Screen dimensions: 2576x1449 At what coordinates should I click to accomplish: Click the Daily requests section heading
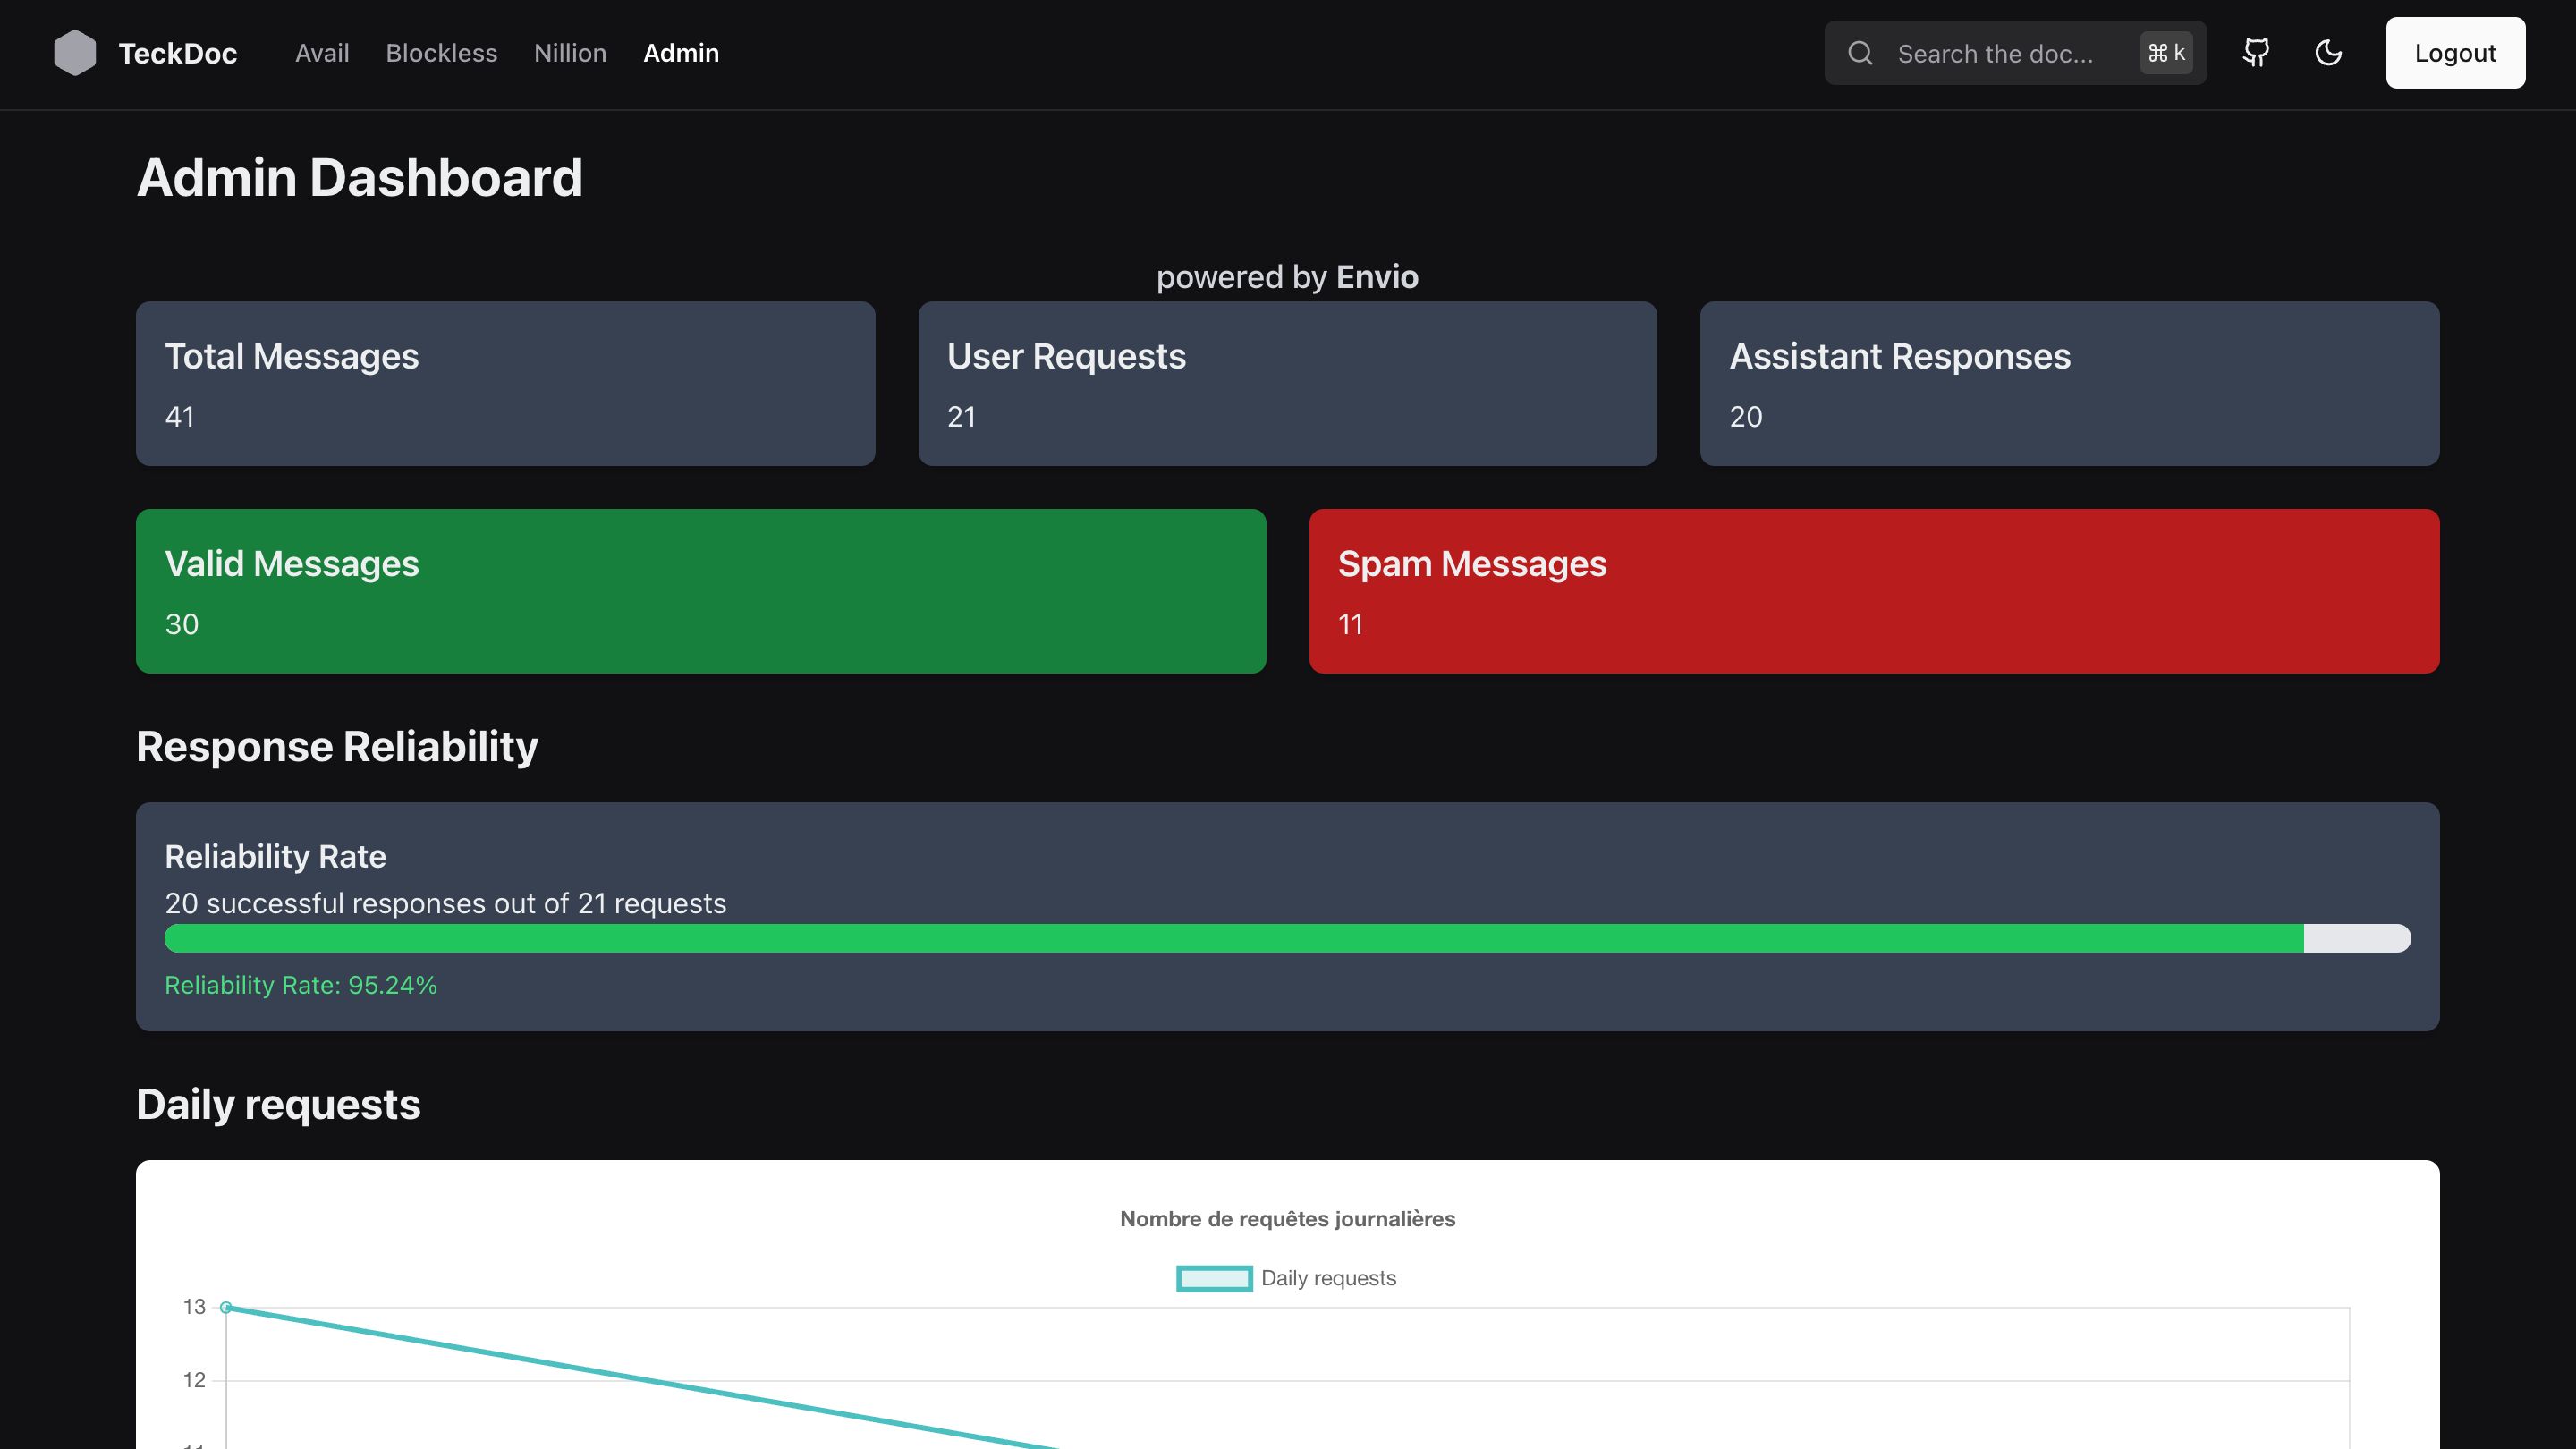(278, 1105)
